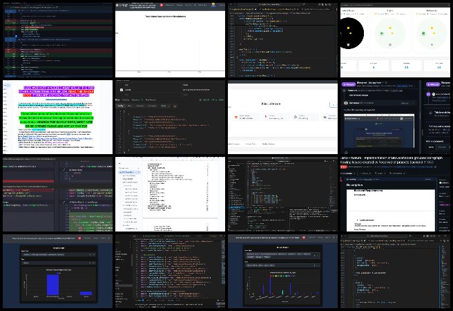Switch to the first editor tab in code window

coord(242,9)
